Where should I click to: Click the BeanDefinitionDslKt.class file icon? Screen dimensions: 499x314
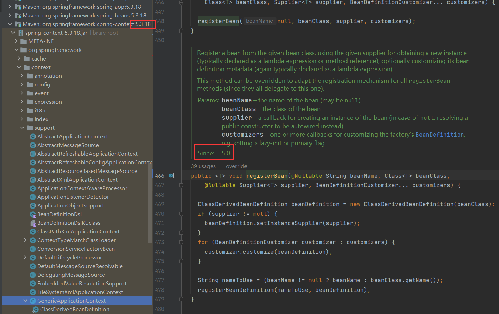33,223
